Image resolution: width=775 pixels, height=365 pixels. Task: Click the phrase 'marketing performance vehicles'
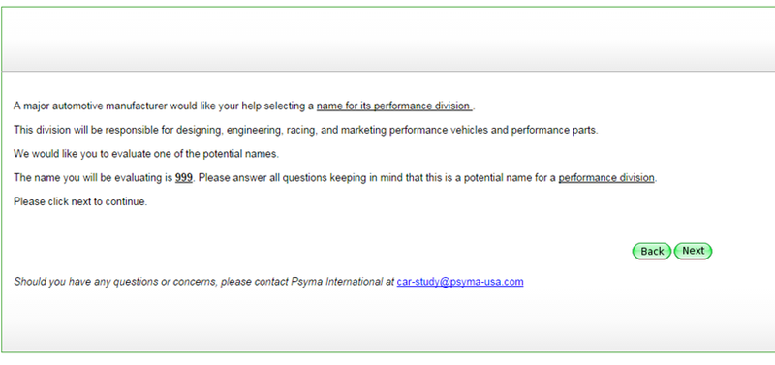(x=405, y=130)
